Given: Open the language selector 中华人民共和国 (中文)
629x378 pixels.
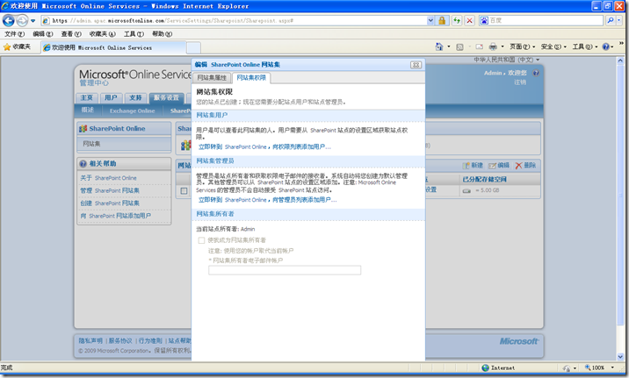Looking at the screenshot, I should pyautogui.click(x=506, y=60).
